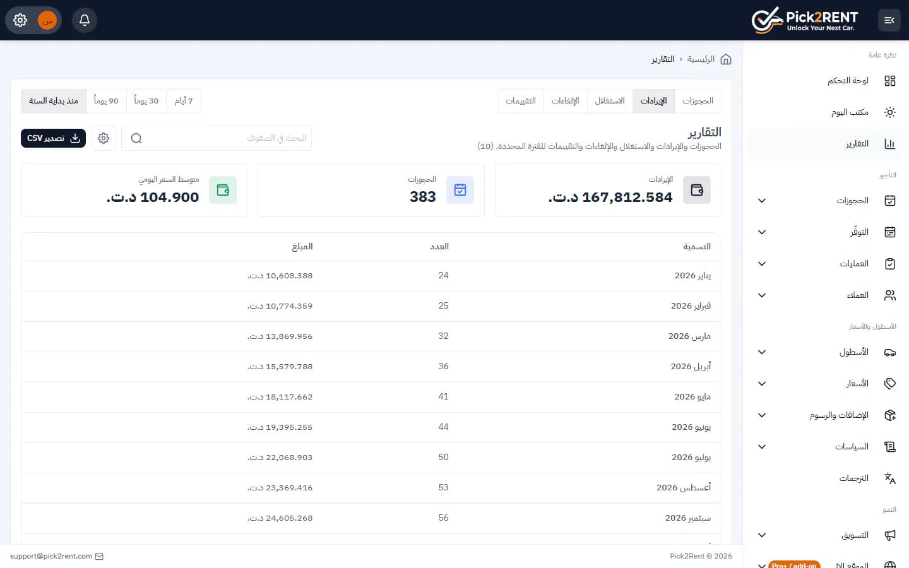Click التوفّر calendar icon in sidebar
Viewport: 909px width, 568px height.
point(890,232)
